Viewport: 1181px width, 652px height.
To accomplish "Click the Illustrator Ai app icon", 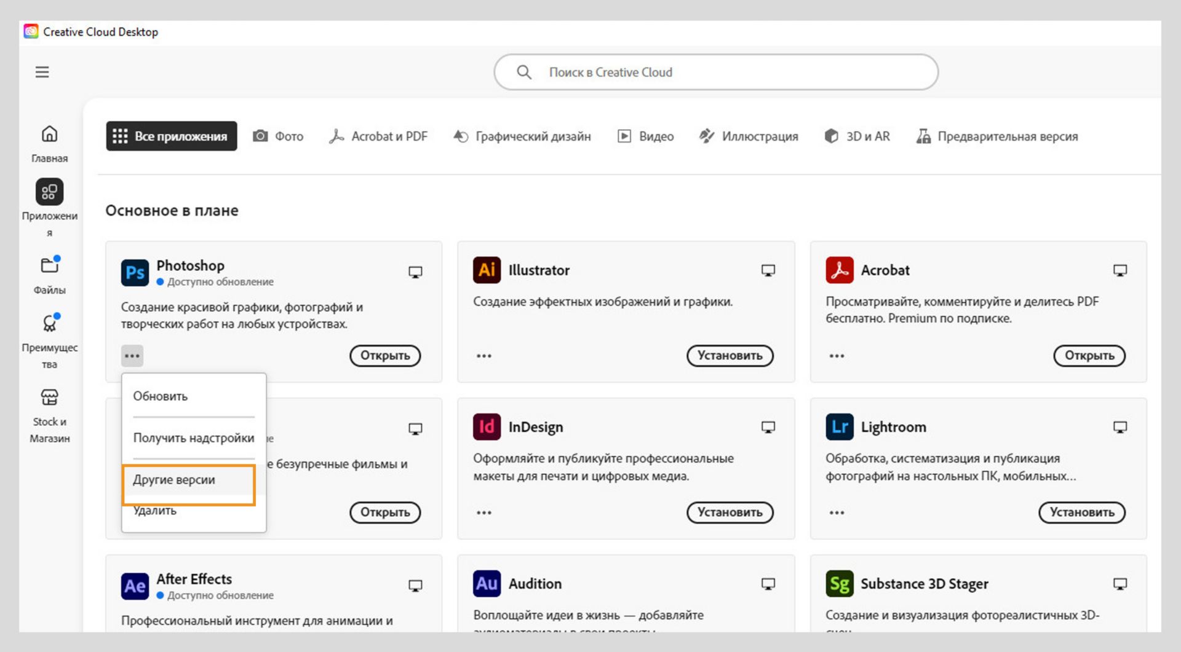I will click(x=487, y=270).
